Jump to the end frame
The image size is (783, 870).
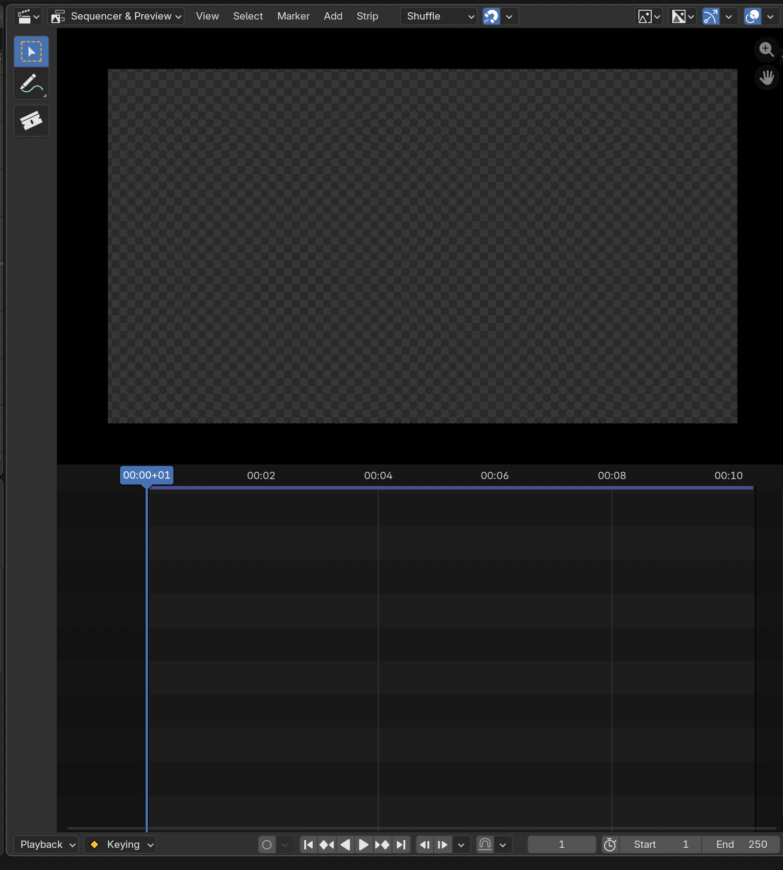click(x=401, y=844)
